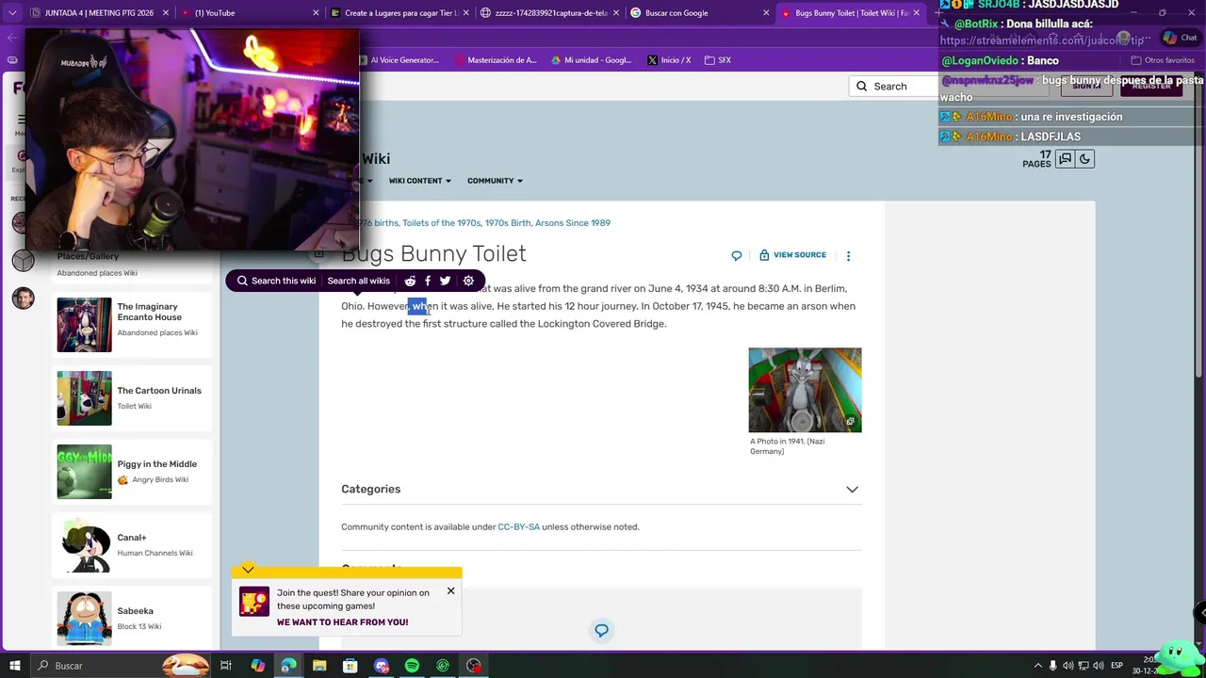Image resolution: width=1206 pixels, height=678 pixels.
Task: Open the page's three-dot more menu
Action: (848, 255)
